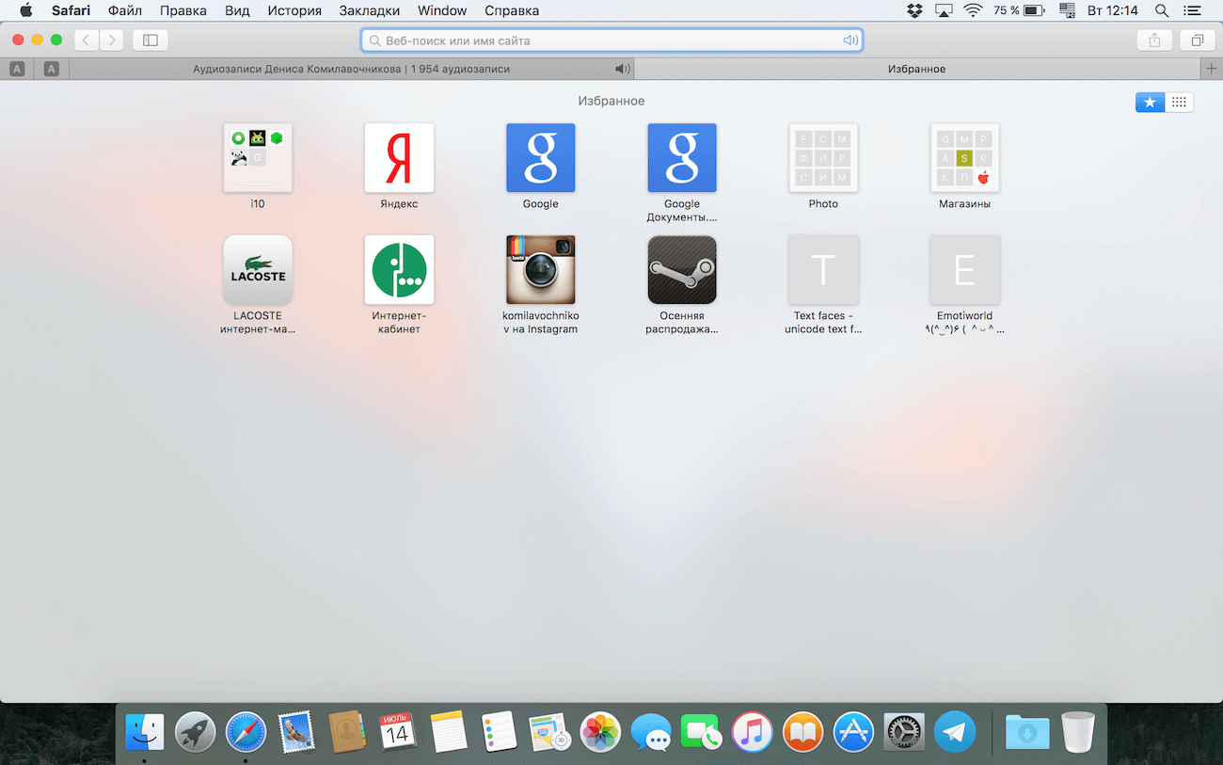1223x765 pixels.
Task: Open the second pinned tab
Action: (52, 69)
